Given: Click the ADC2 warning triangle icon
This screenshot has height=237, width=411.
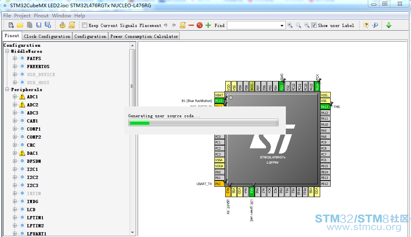Looking at the screenshot, I should tap(22, 105).
